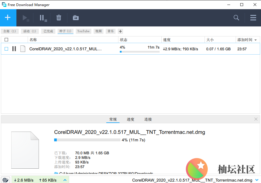Open the 进度 details tab
Image resolution: width=261 pixels, height=183 pixels.
(x=130, y=119)
